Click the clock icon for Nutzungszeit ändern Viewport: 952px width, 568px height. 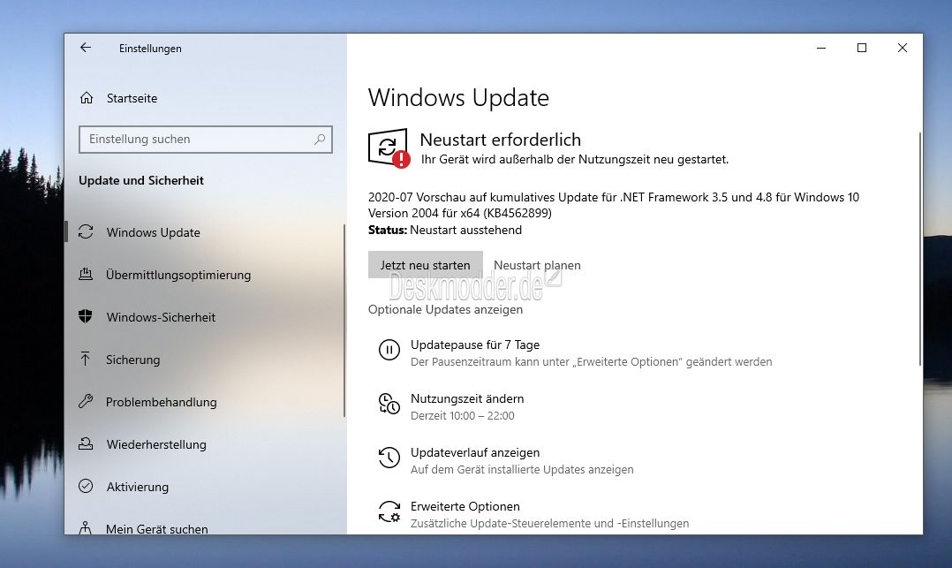pos(389,404)
